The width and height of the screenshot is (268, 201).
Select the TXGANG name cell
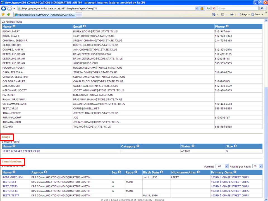pyautogui.click(x=37, y=127)
